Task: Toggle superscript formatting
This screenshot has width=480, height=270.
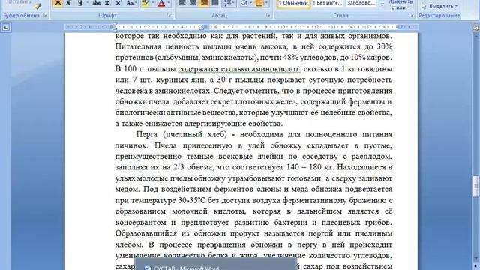Action: 118,3
